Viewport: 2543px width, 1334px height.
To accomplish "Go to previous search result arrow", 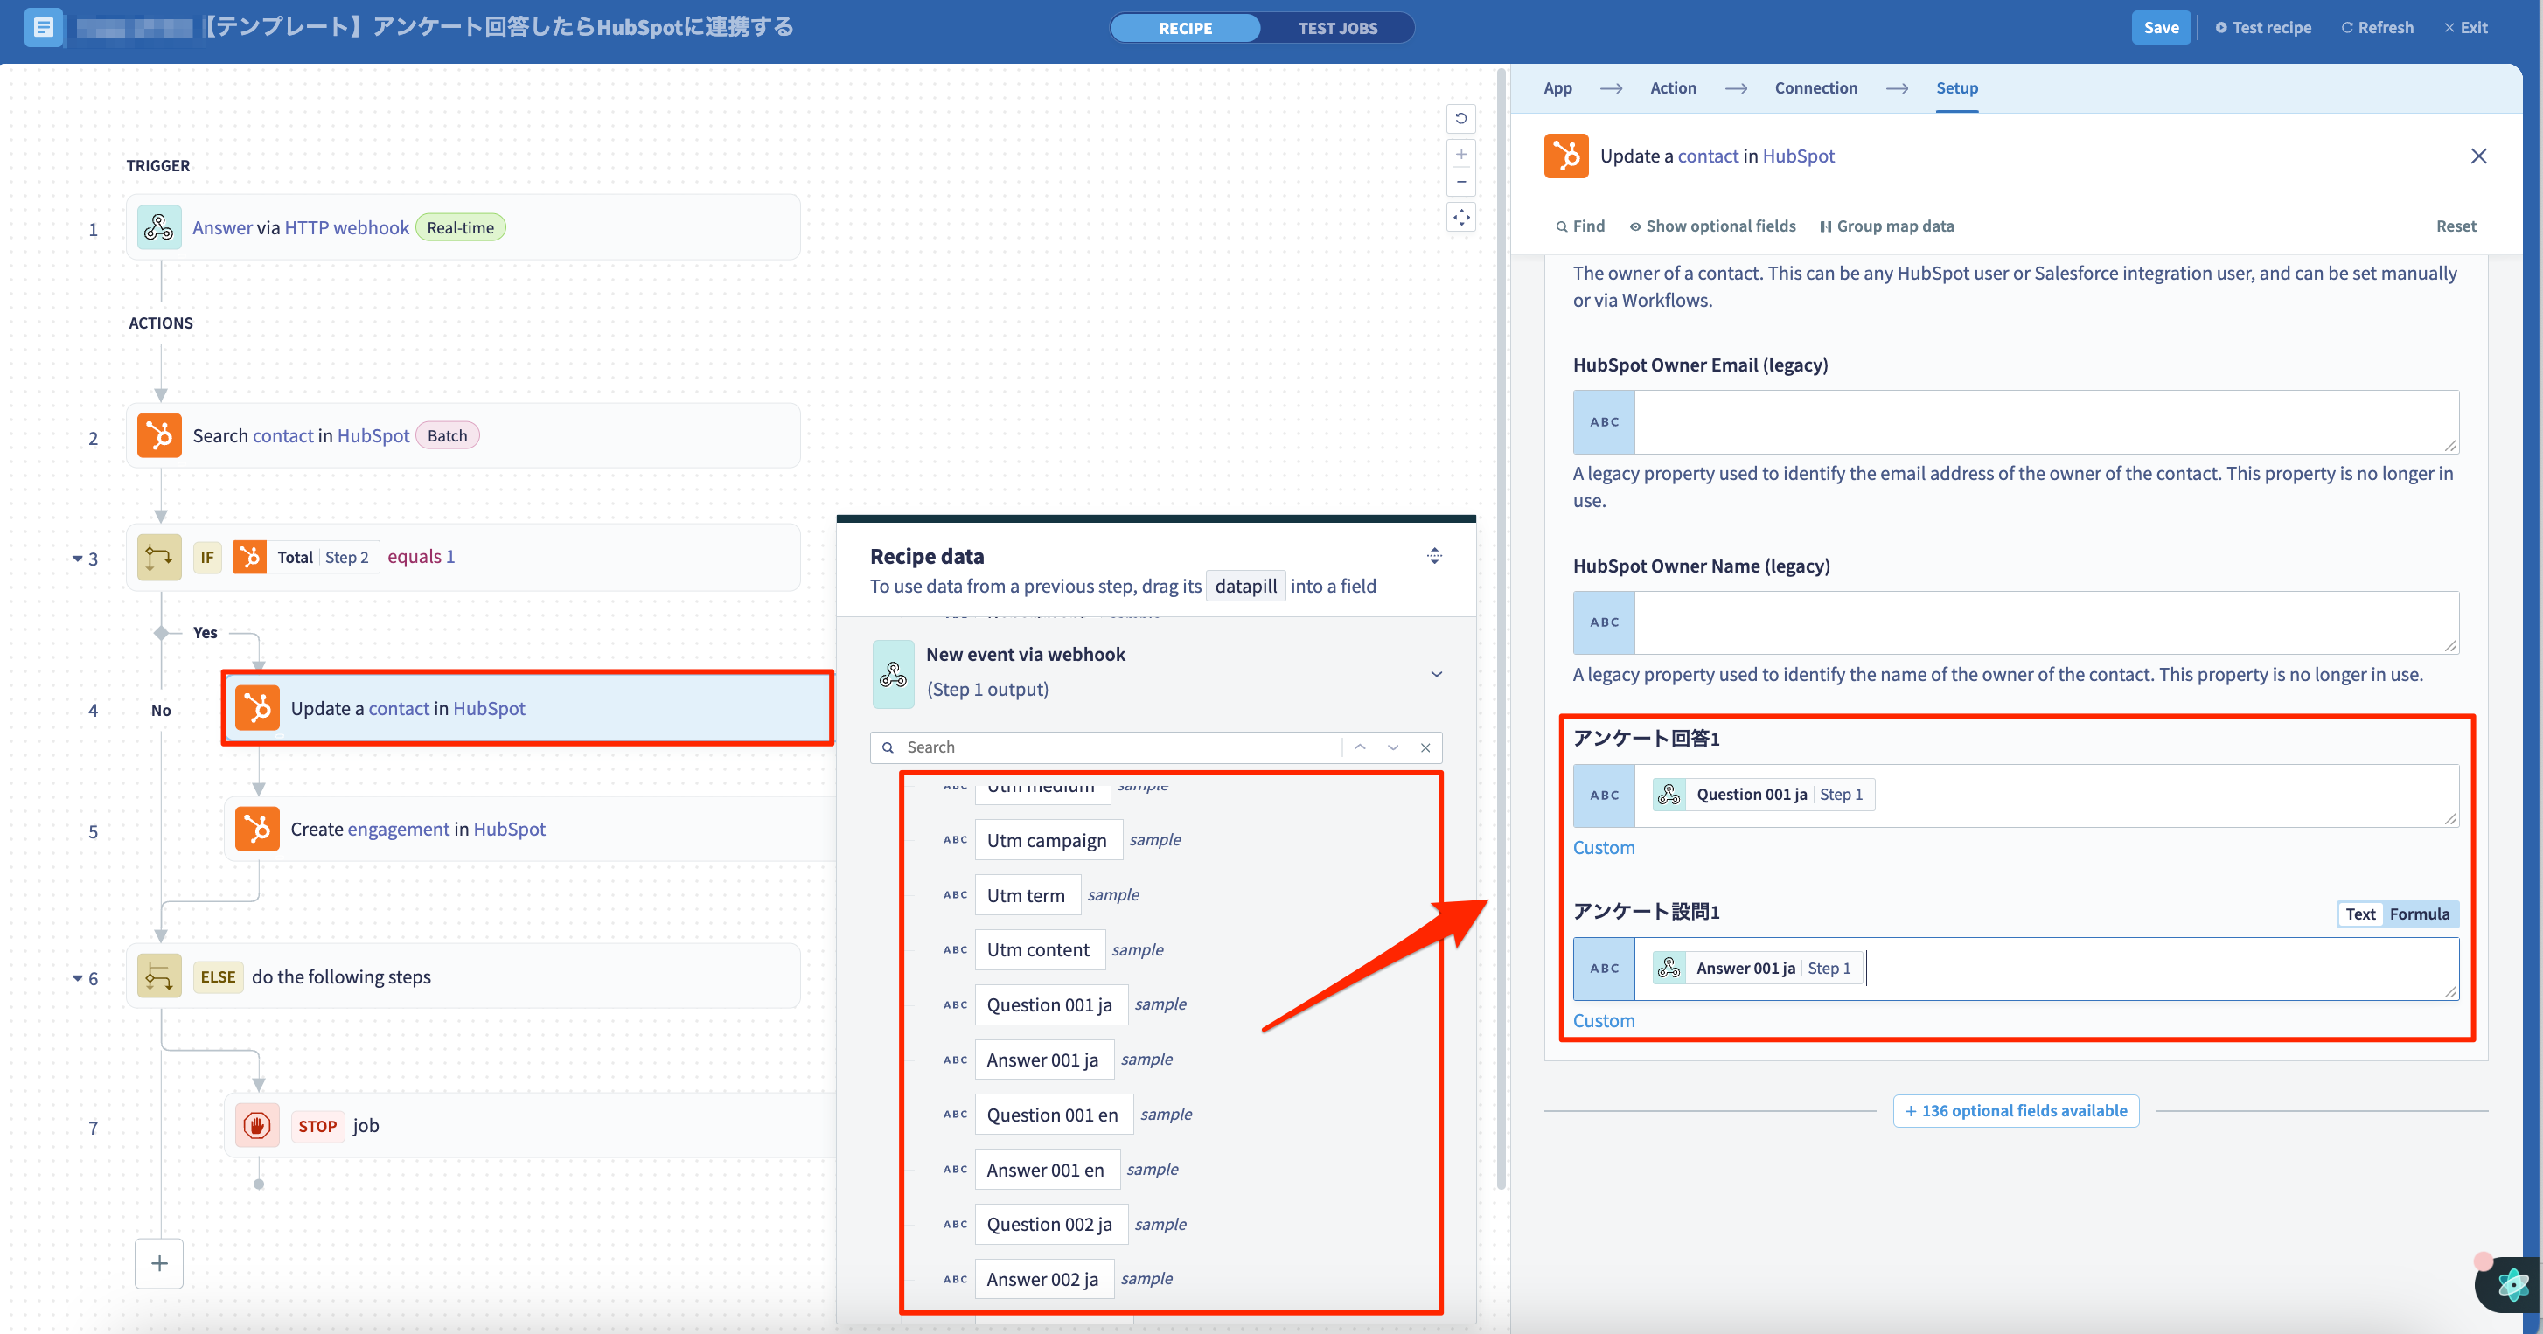I will 1361,747.
